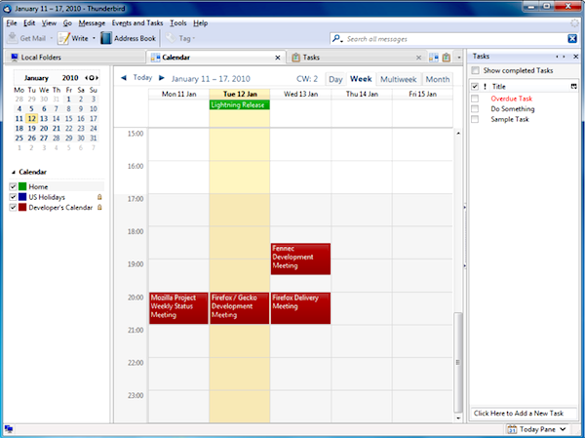Uncheck the Home calendar
Screen dimensions: 585x438
[x=13, y=186]
